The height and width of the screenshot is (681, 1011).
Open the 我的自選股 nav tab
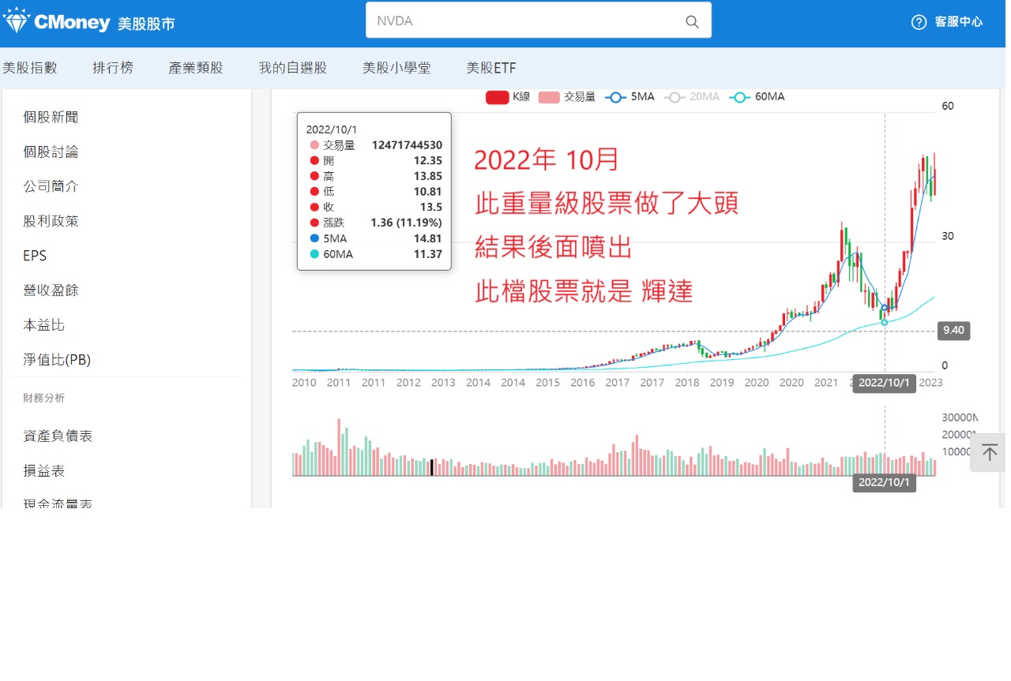[292, 68]
